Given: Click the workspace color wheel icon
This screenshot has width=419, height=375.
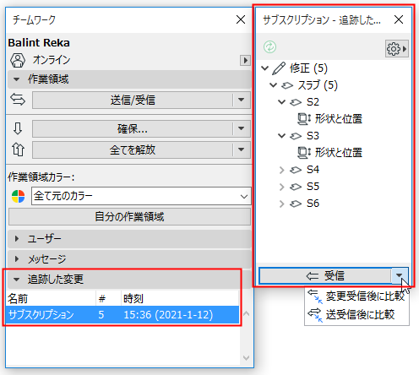Looking at the screenshot, I should point(19,196).
